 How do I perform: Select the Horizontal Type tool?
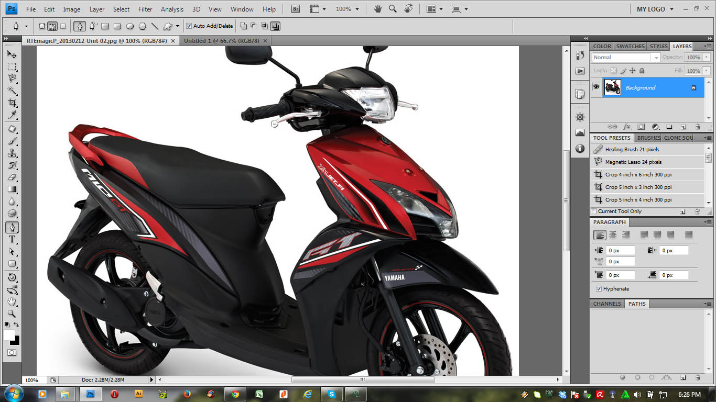[12, 240]
